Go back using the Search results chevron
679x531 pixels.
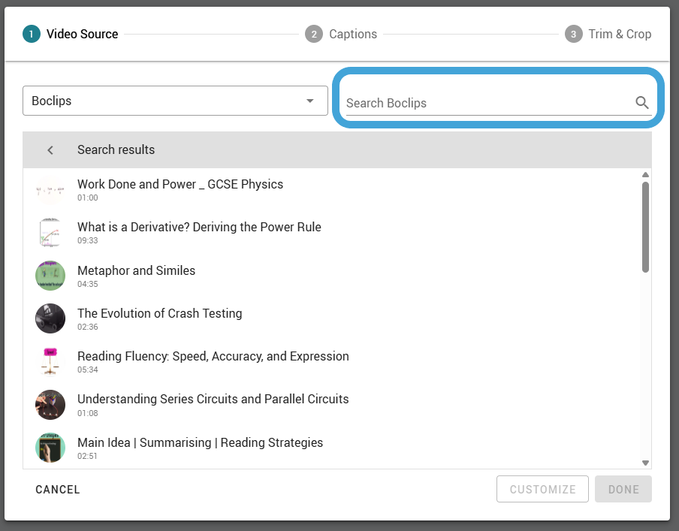point(50,150)
